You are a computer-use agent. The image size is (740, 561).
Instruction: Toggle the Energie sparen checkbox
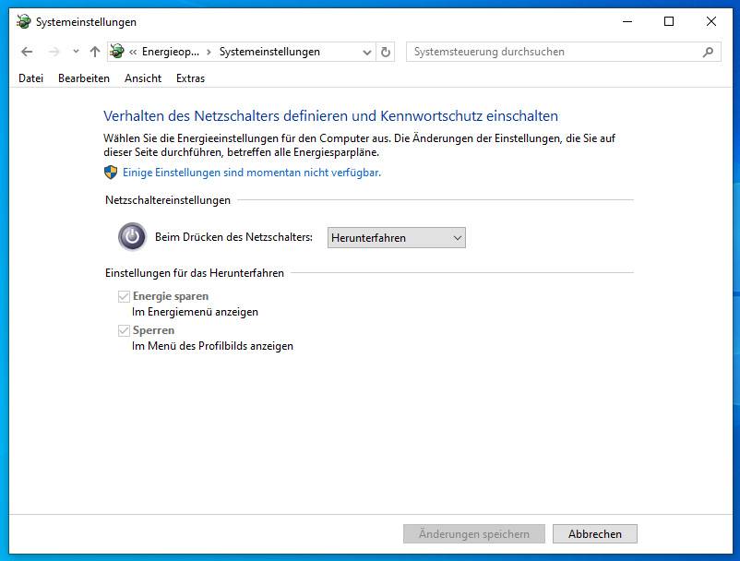tap(124, 297)
